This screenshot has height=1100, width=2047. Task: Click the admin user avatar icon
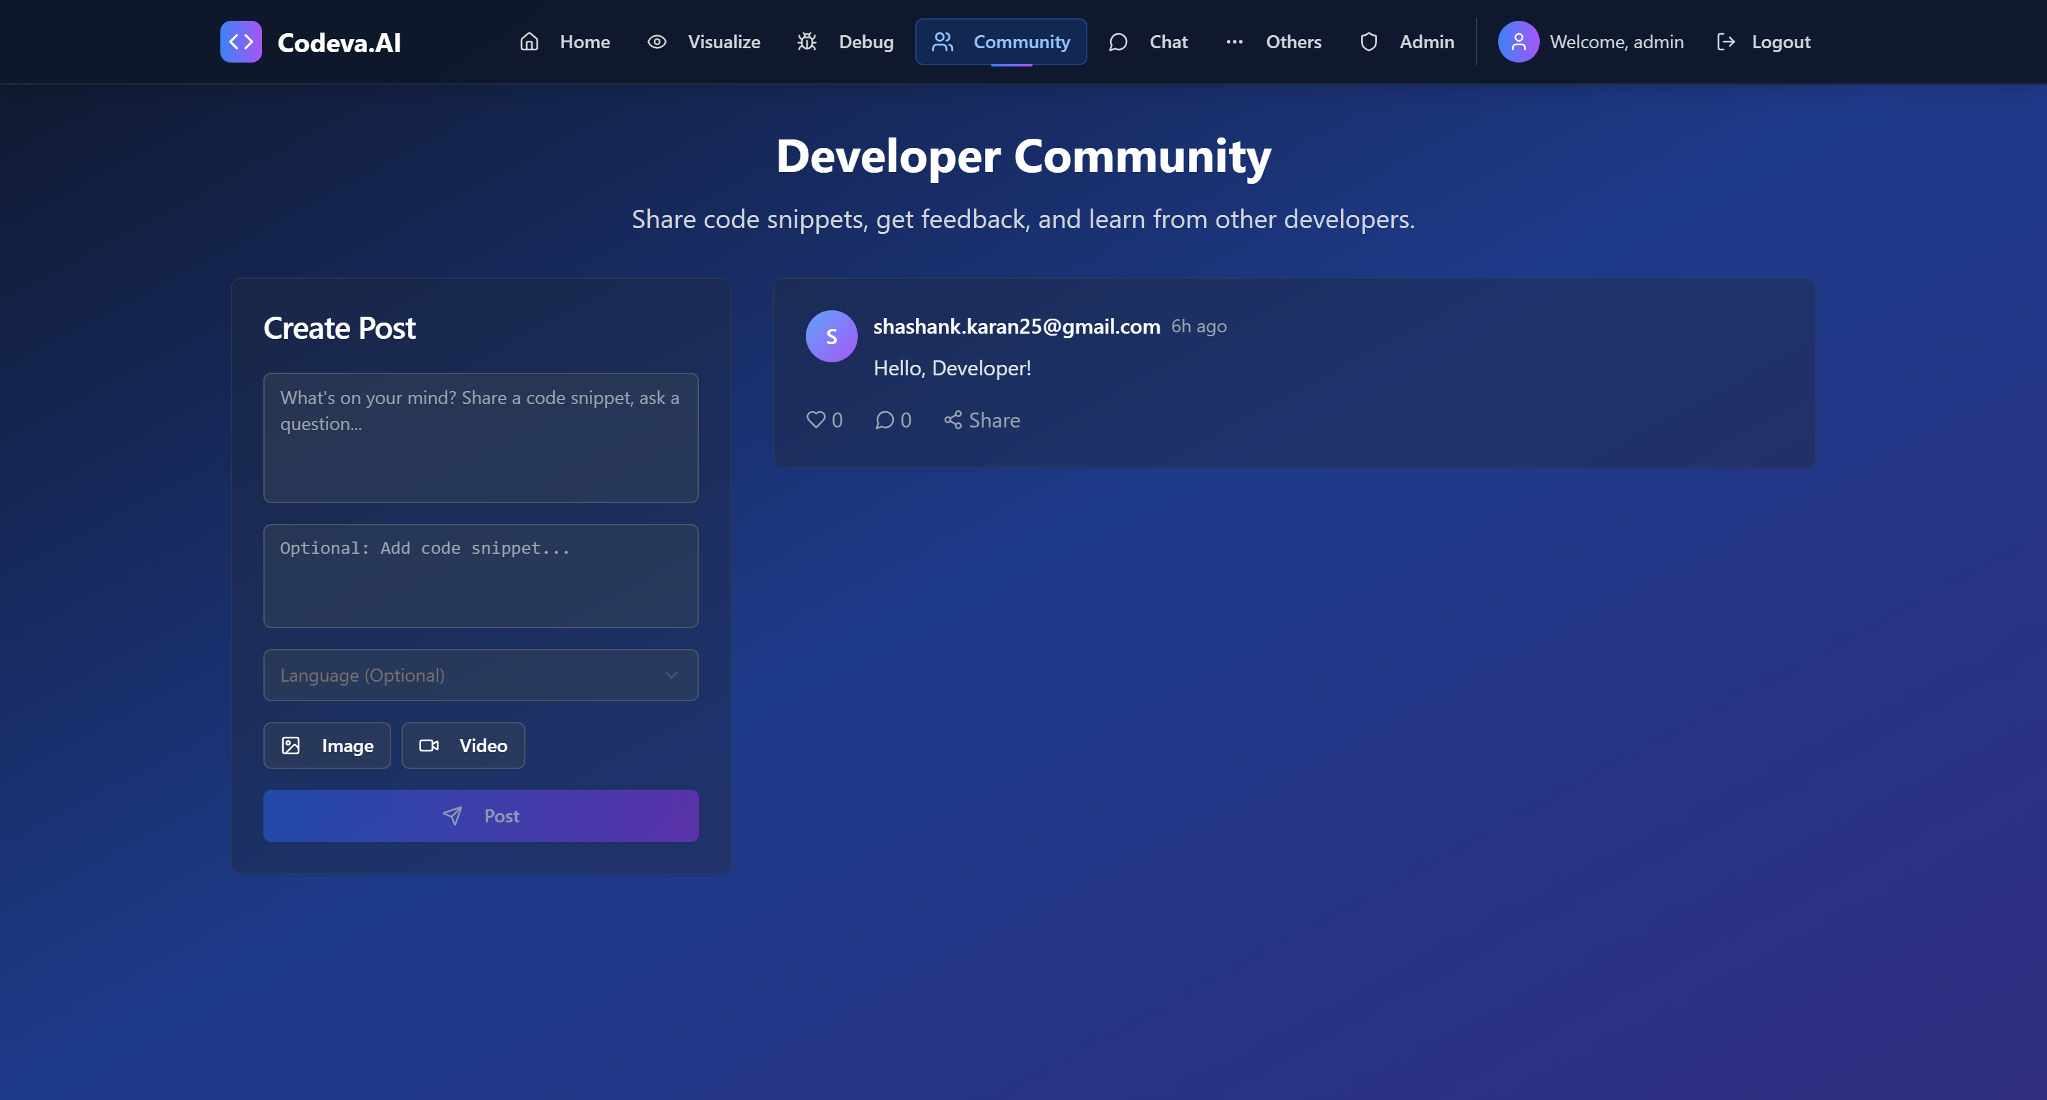click(x=1518, y=42)
